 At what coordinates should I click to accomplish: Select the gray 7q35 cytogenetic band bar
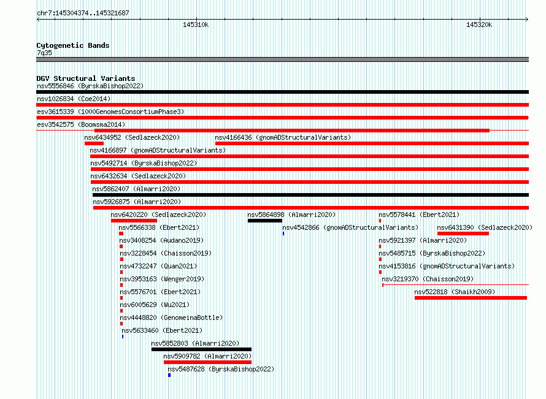click(282, 59)
